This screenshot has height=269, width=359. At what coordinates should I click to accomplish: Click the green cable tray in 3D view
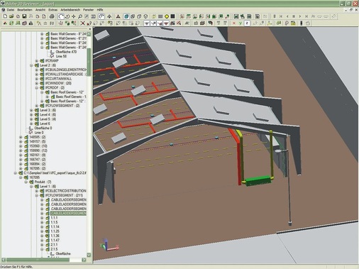pyautogui.click(x=258, y=181)
